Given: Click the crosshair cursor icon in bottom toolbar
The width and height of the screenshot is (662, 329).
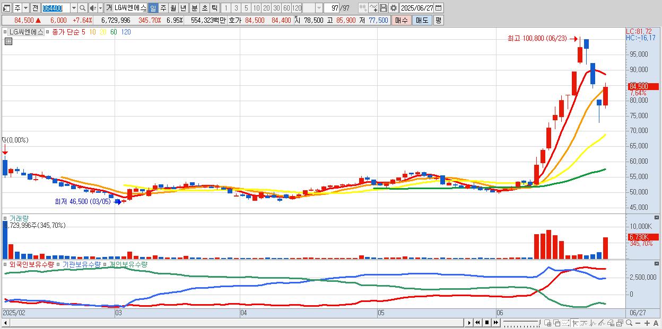Looking at the screenshot, I should coord(575,323).
